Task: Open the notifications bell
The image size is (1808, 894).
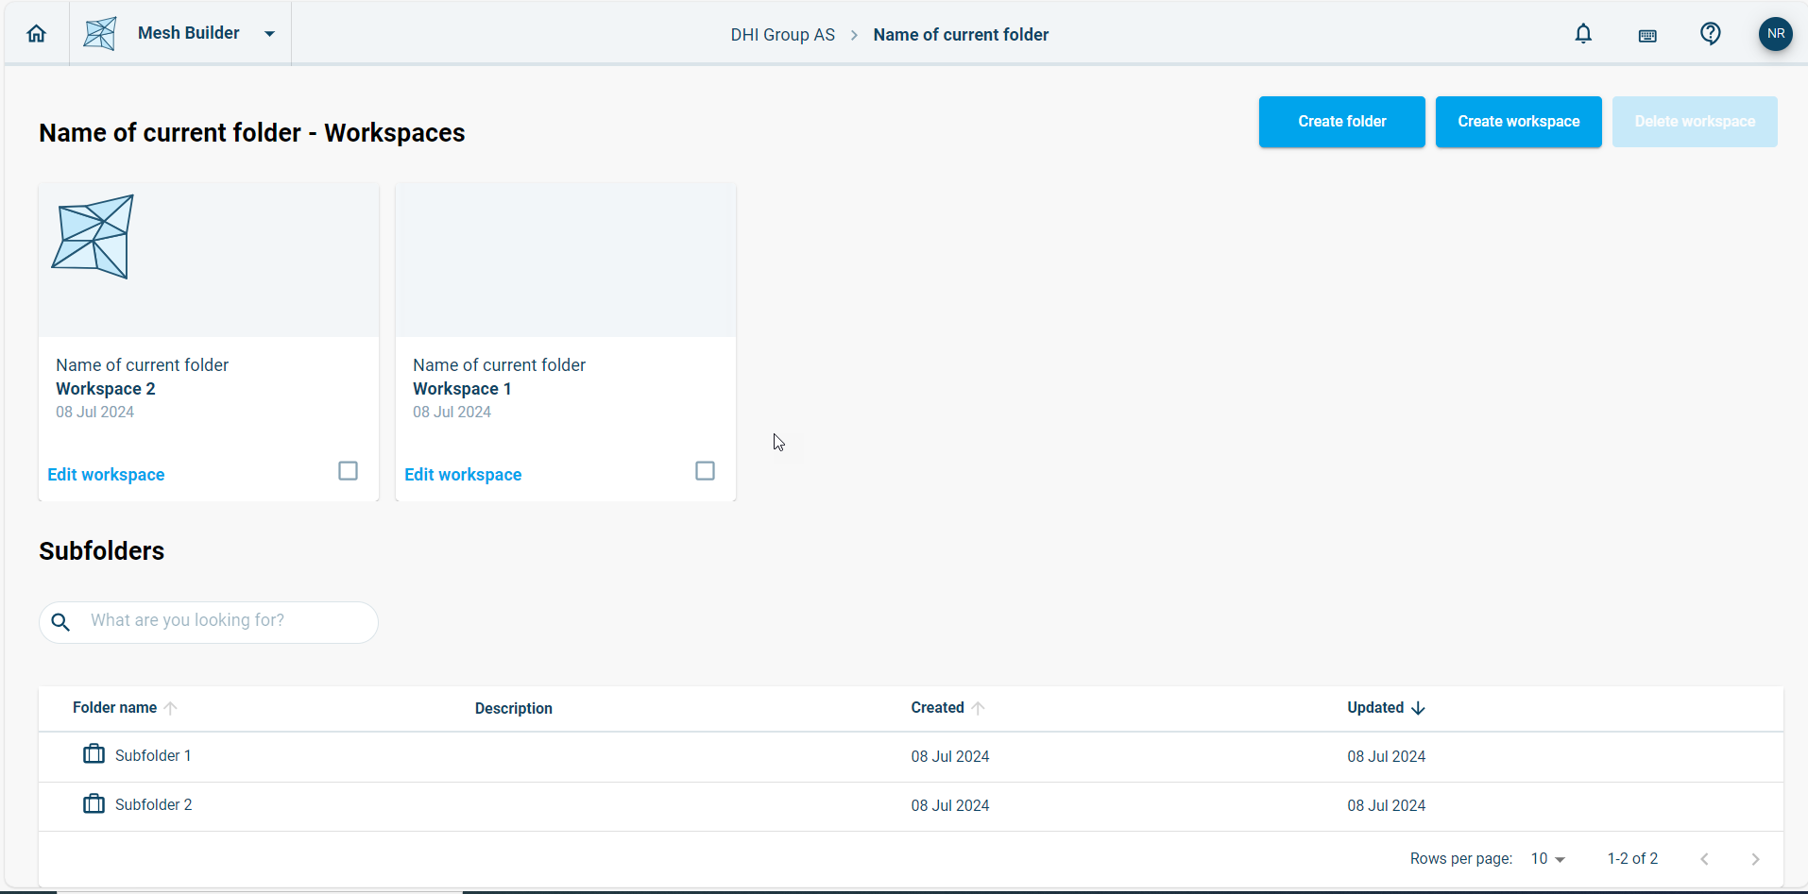Action: pos(1583,34)
